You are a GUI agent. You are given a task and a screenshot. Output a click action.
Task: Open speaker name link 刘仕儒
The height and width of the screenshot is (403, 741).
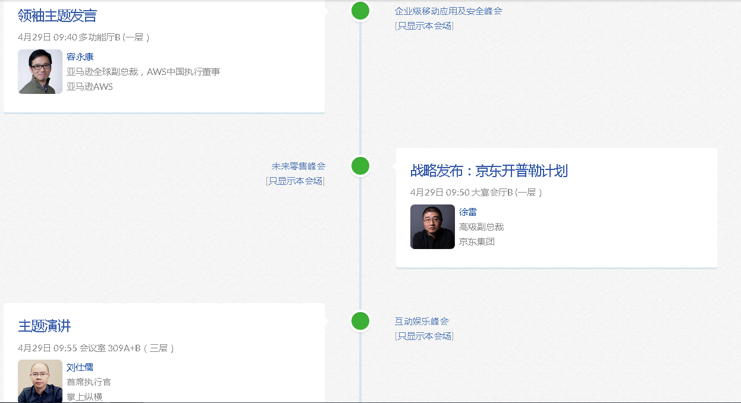80,367
